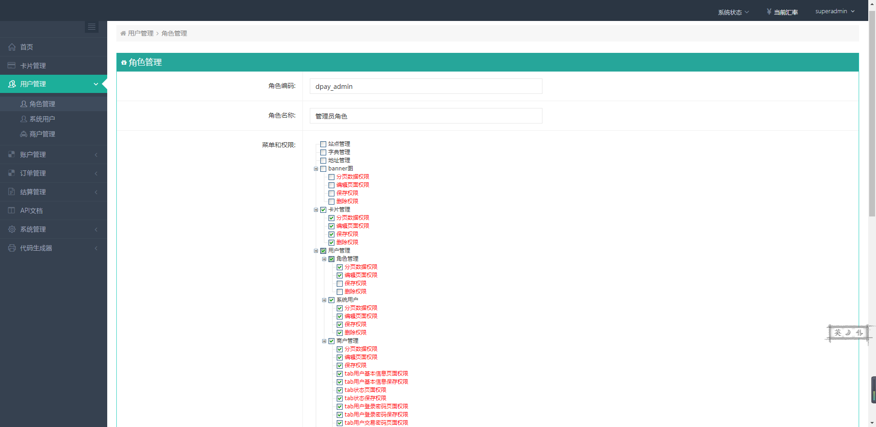Image resolution: width=876 pixels, height=427 pixels.
Task: Click the gear icon beside 系统管理
Action: (x=12, y=229)
